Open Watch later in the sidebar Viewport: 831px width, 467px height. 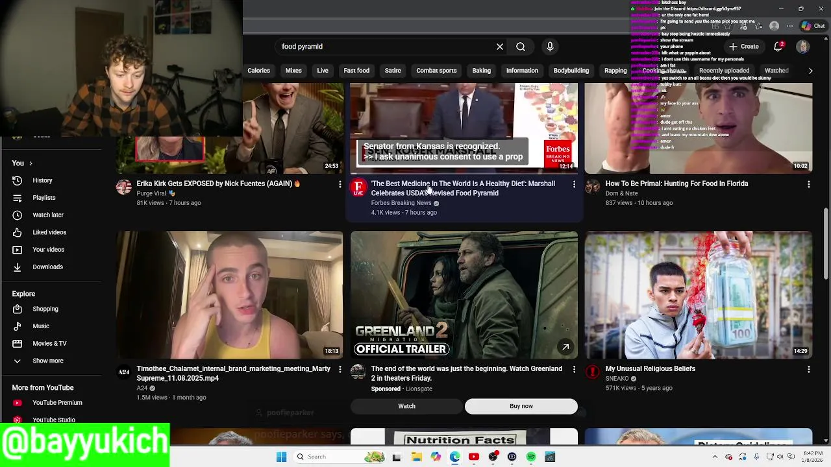click(48, 215)
